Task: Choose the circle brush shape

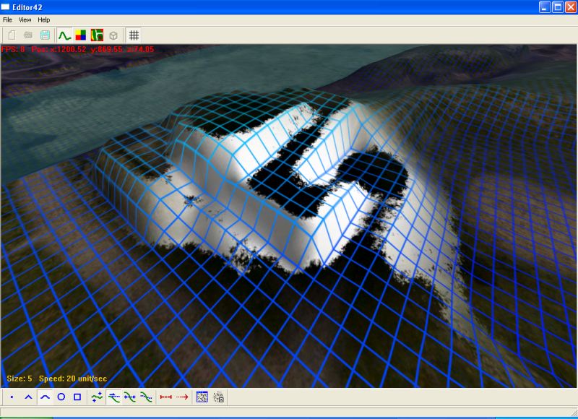Action: pyautogui.click(x=61, y=397)
